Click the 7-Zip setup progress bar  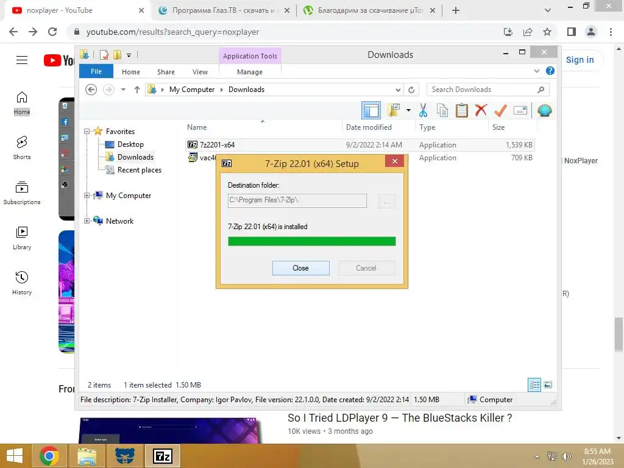pos(311,241)
